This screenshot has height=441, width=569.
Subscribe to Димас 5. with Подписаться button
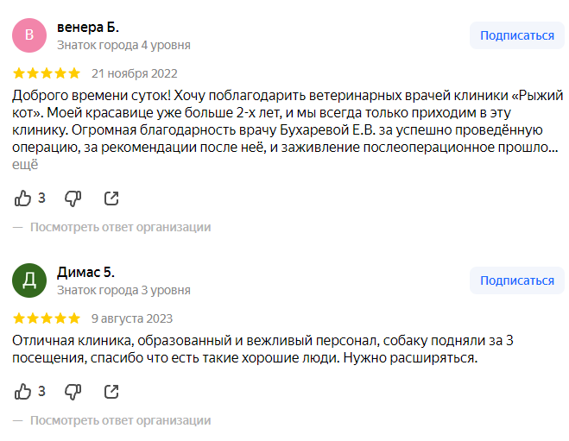516,280
